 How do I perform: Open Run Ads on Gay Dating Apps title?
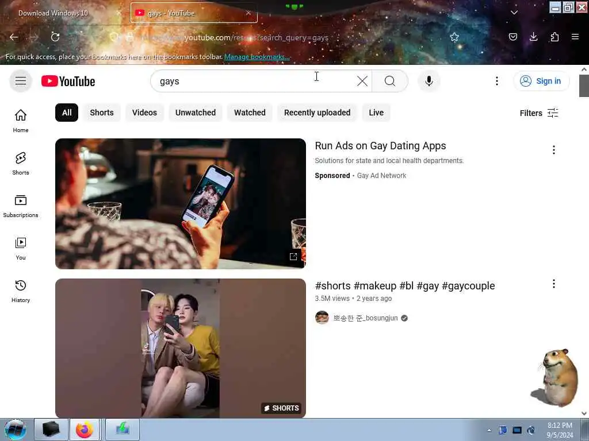(x=380, y=146)
